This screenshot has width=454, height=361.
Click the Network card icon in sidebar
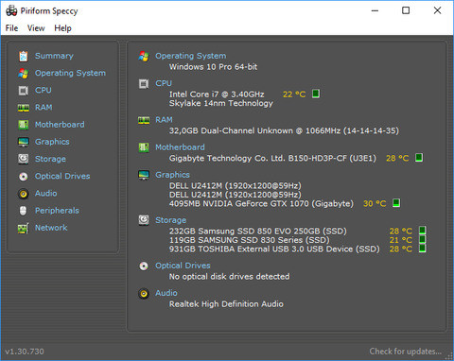coord(24,228)
